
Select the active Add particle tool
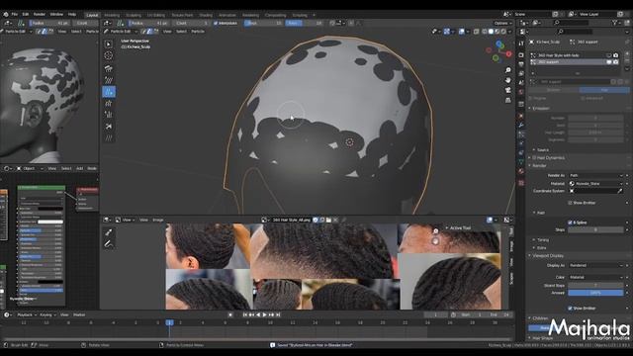click(109, 92)
